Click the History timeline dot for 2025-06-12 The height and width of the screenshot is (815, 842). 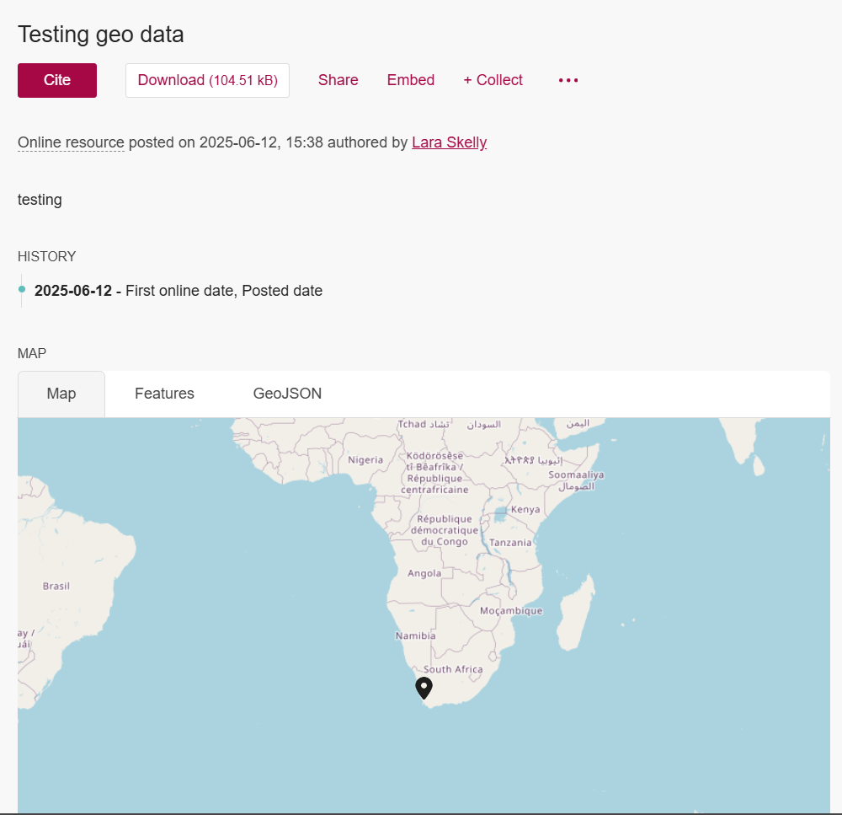click(22, 289)
